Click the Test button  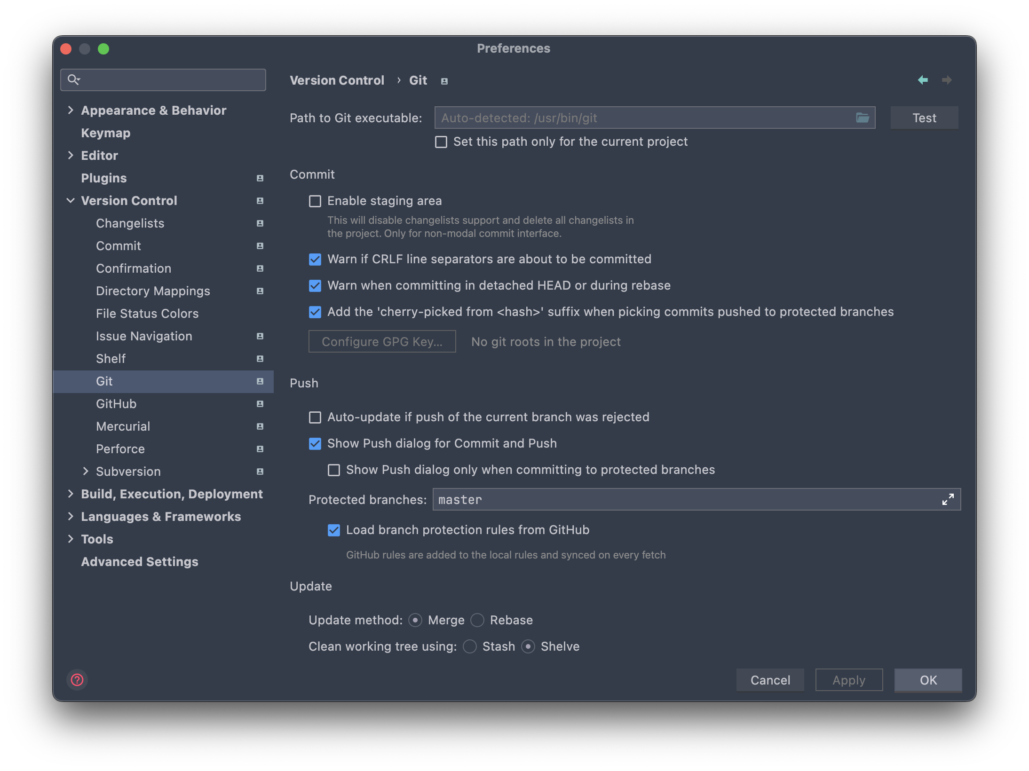click(924, 118)
